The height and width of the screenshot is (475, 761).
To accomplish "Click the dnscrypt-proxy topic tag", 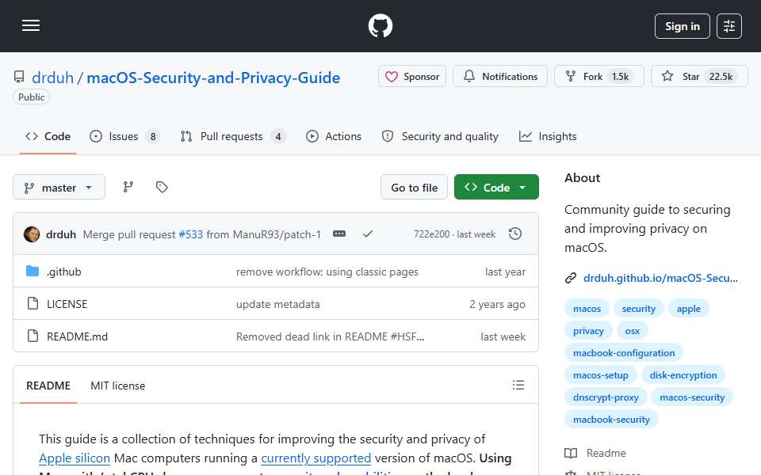I will pos(606,397).
